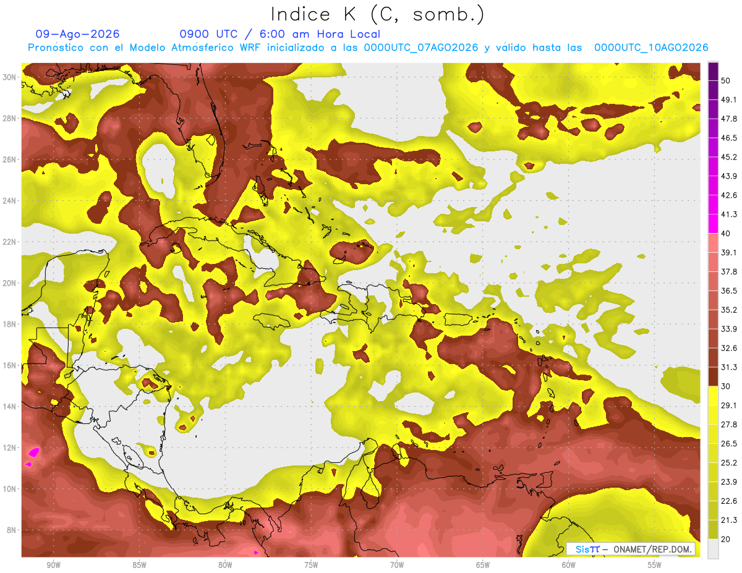Click the colorbar value 33.9
The height and width of the screenshot is (573, 742).
click(729, 329)
